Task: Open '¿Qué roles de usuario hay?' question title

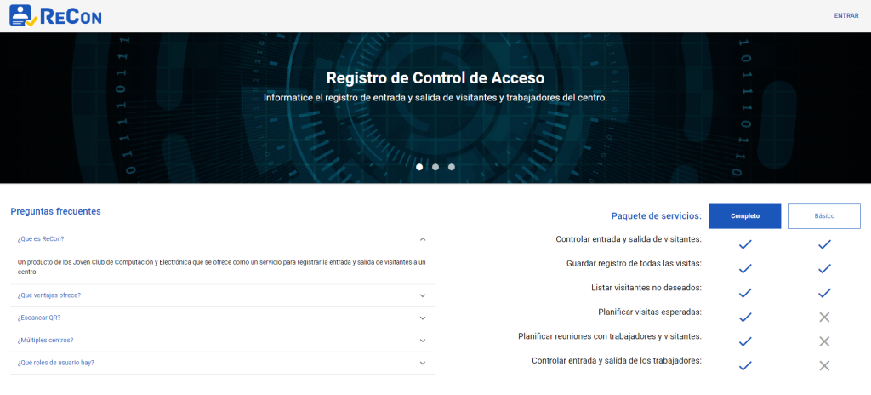Action: (55, 362)
